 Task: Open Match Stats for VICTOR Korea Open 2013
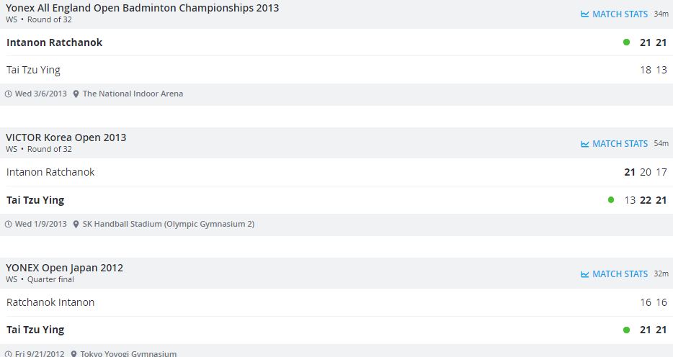click(620, 144)
